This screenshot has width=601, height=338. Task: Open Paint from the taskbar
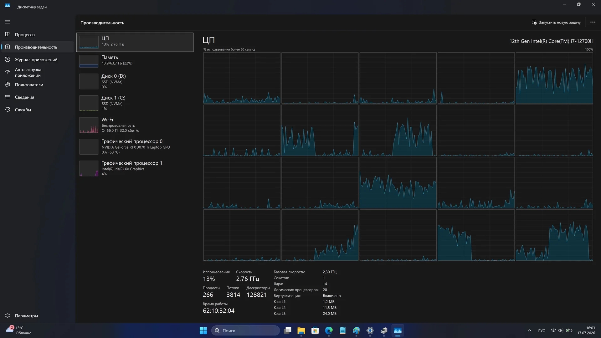pyautogui.click(x=356, y=330)
